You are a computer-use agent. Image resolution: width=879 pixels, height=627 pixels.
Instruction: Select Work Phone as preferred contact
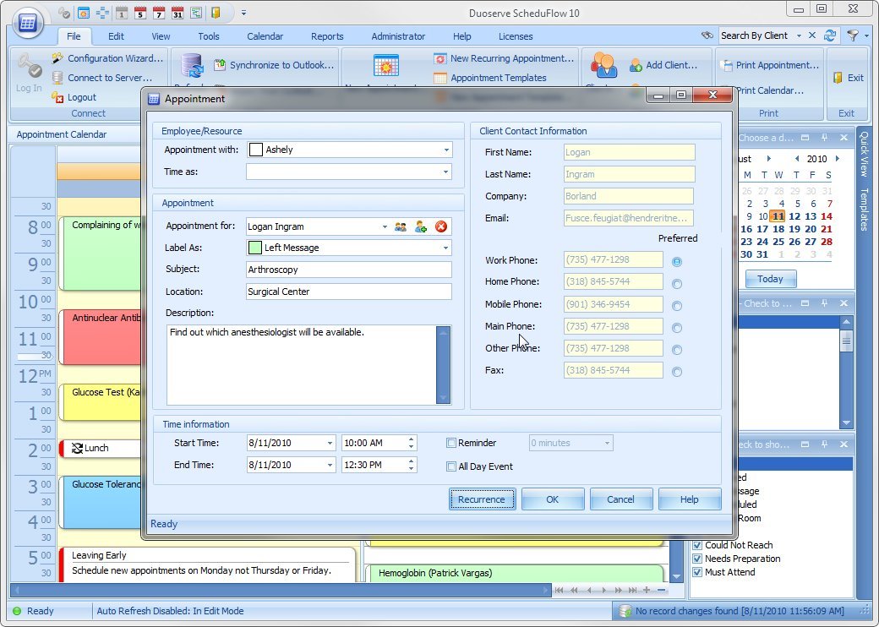[x=677, y=262]
